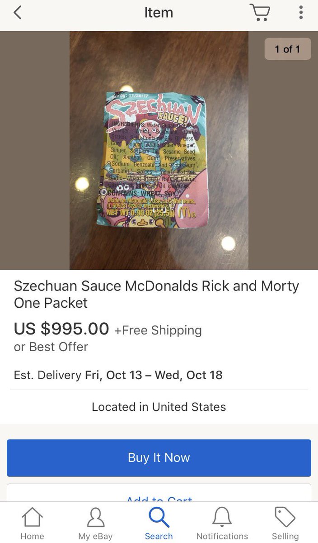Tap the Search magnifier icon
This screenshot has width=318, height=543.
[159, 517]
